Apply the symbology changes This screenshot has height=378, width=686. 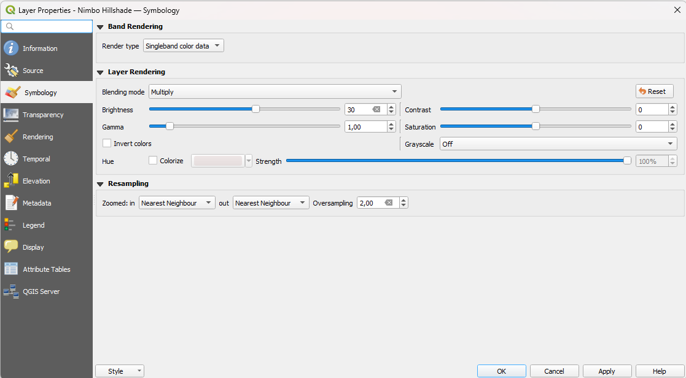606,371
